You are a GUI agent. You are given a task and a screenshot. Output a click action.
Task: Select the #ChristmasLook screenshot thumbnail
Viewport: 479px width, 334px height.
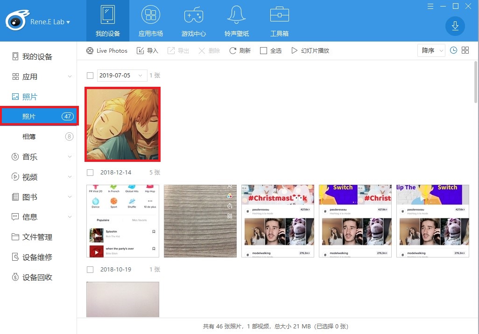pyautogui.click(x=278, y=221)
